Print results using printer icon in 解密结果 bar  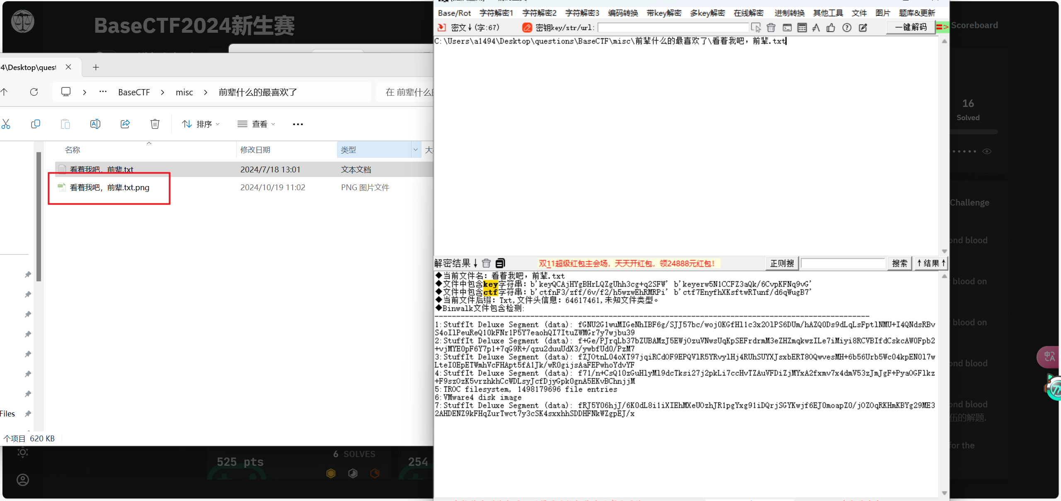coord(500,263)
